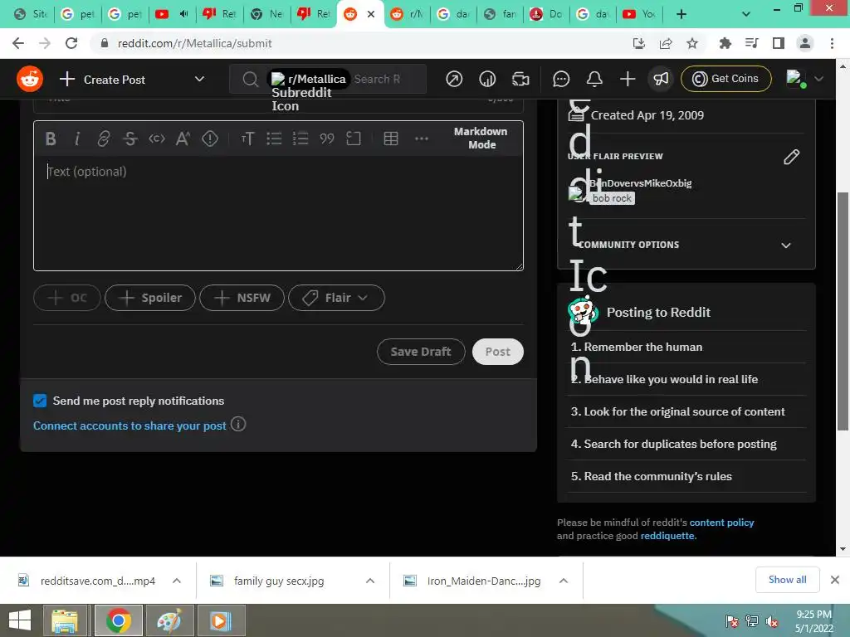Open a new browser tab
850x637 pixels.
tap(681, 14)
